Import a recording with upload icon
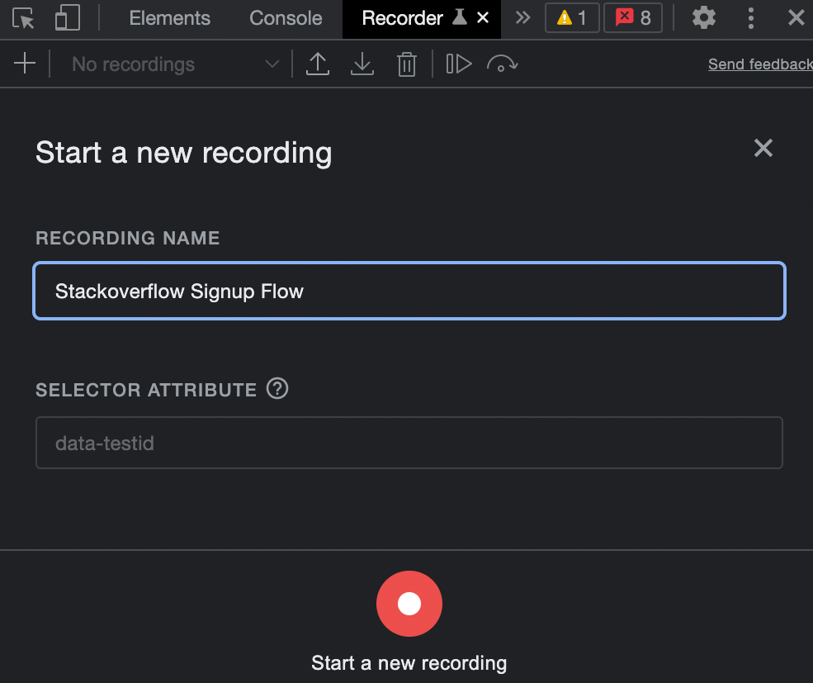 317,64
